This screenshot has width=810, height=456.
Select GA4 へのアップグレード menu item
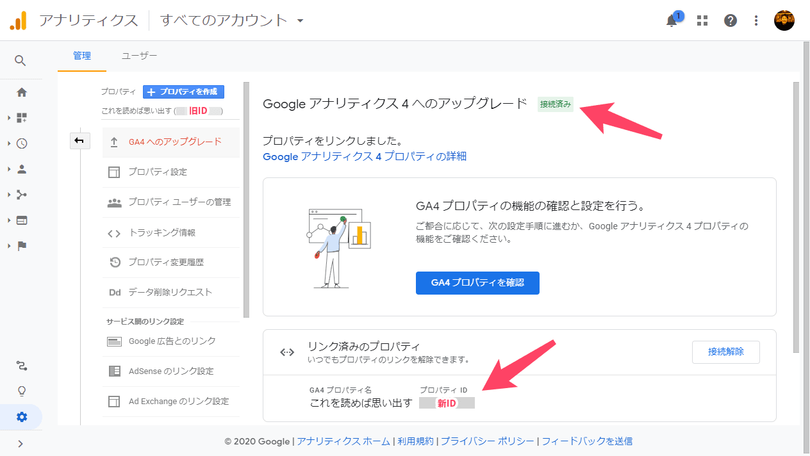[x=171, y=142]
